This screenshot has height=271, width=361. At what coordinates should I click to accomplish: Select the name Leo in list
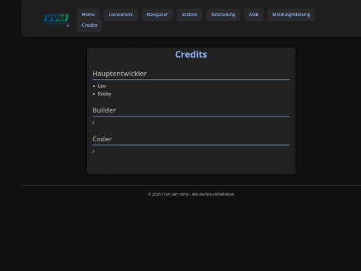point(102,86)
